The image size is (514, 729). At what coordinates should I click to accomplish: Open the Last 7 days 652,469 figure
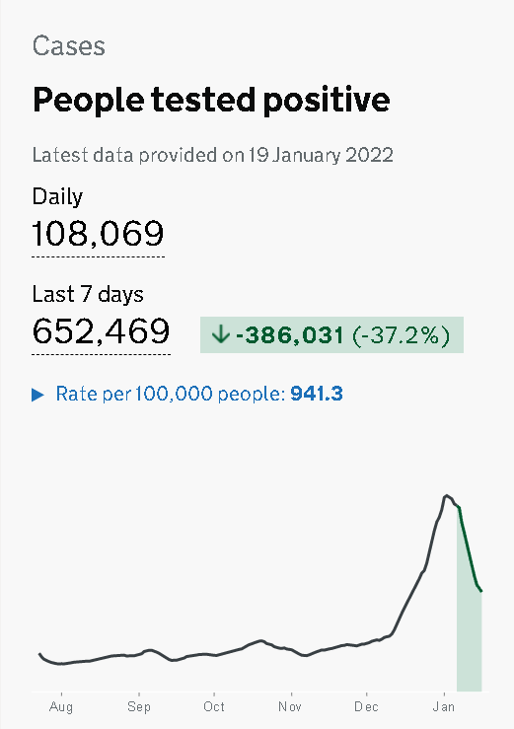[x=101, y=331]
